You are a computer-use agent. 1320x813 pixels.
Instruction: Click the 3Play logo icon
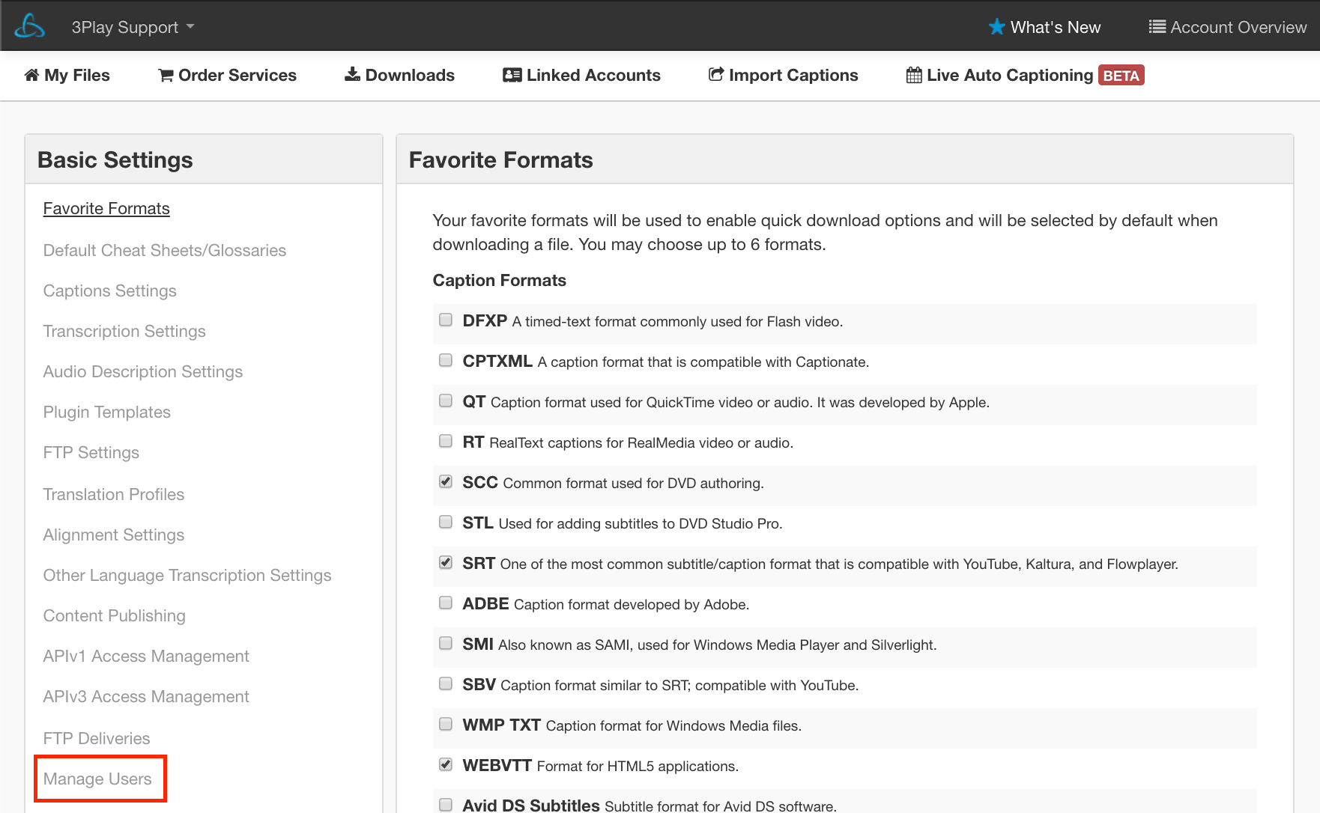coord(30,26)
